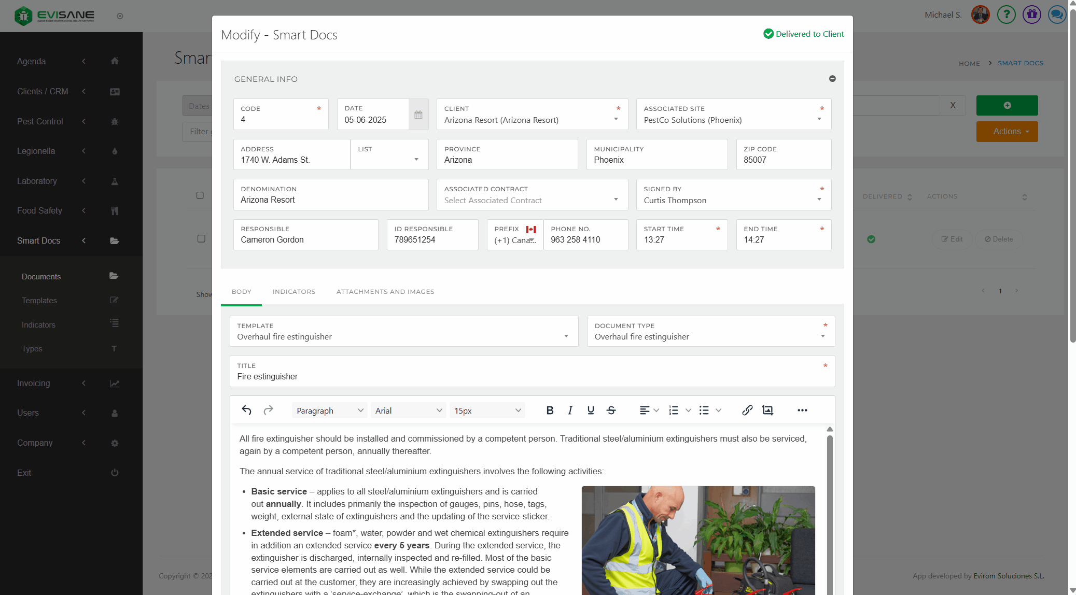Click the redo icon in editor toolbar
Screen dimensions: 1076x595
268,410
